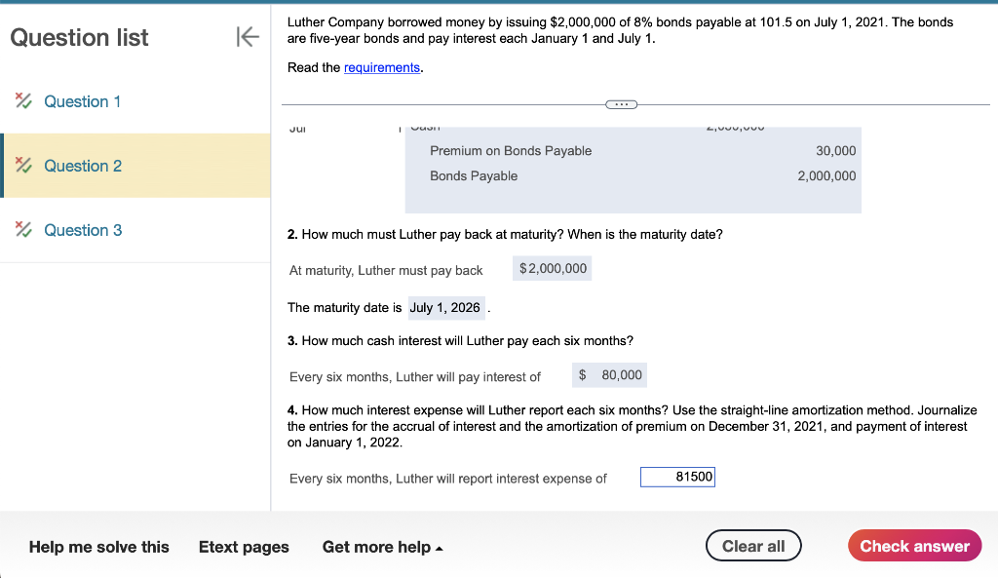Click the Premium on Bonds Payable entry

pyautogui.click(x=511, y=151)
